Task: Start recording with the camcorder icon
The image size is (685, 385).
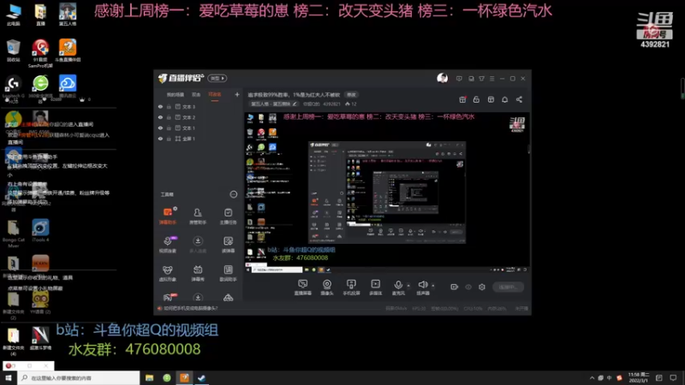Action: tap(455, 287)
